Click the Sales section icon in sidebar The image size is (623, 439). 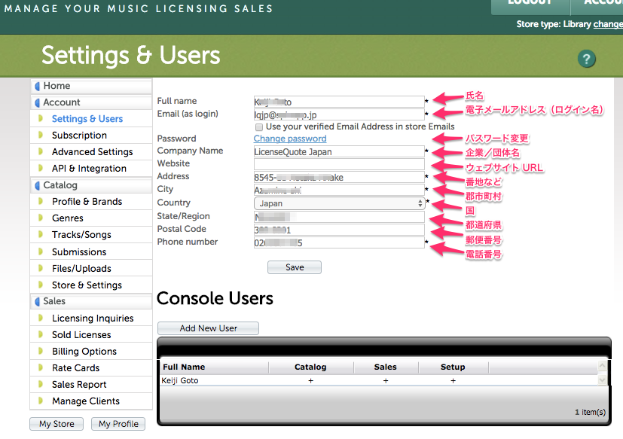(x=38, y=301)
